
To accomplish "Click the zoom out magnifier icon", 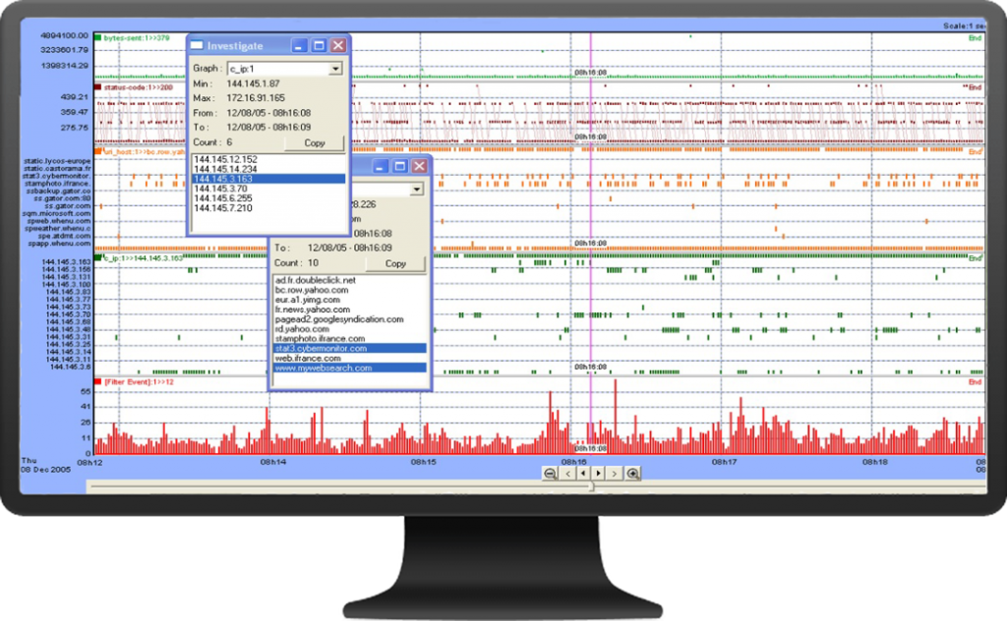I will [x=550, y=474].
